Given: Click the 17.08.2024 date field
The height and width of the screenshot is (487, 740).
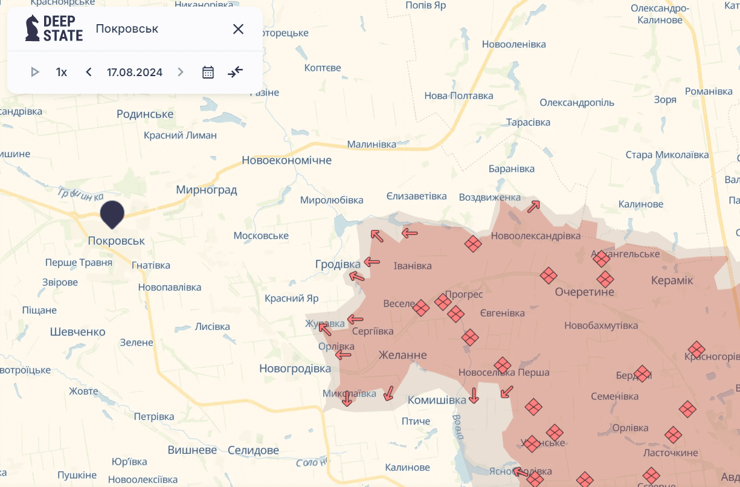Looking at the screenshot, I should 135,73.
